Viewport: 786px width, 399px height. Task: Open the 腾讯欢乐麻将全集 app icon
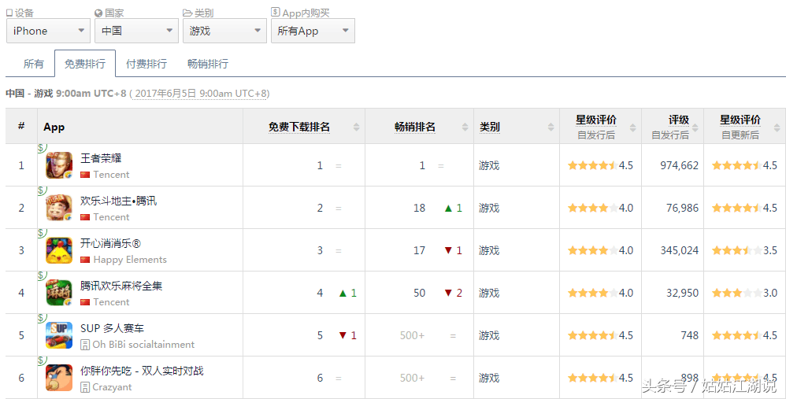(x=59, y=293)
